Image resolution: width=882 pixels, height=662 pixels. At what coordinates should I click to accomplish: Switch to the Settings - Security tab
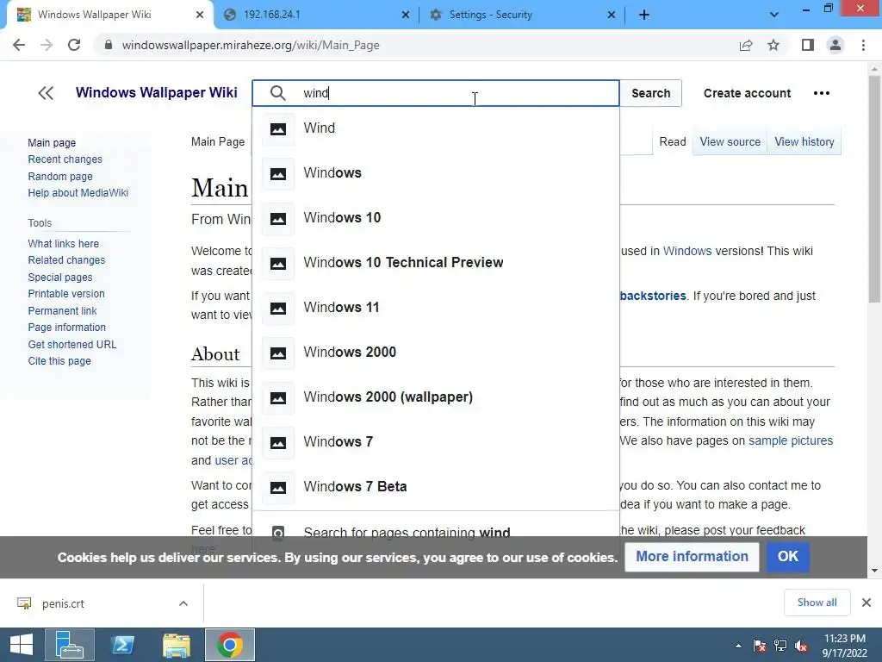523,15
